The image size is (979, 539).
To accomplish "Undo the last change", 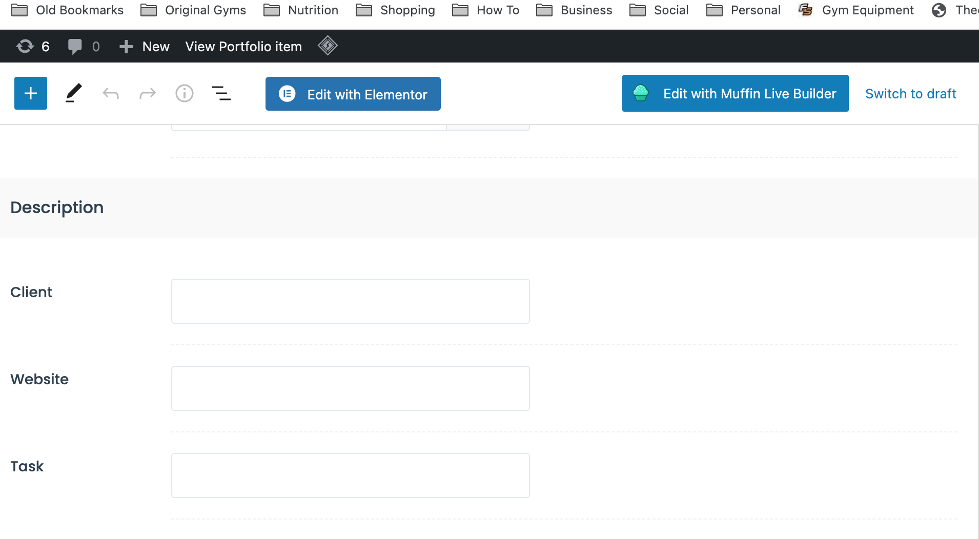I will 111,93.
